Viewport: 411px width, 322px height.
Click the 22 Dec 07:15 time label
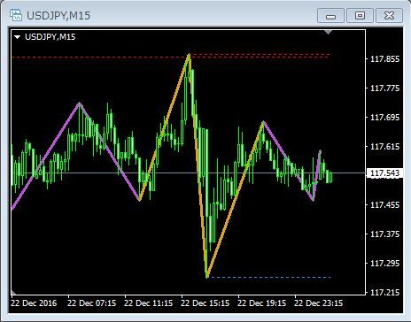(x=91, y=303)
